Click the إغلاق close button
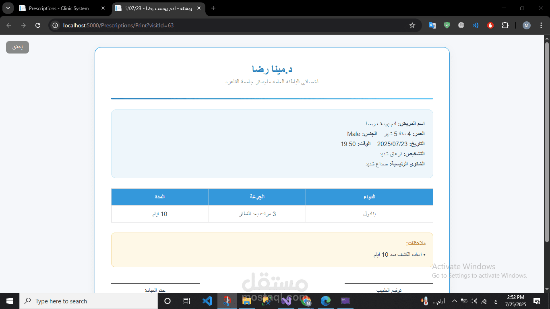This screenshot has height=309, width=550. pyautogui.click(x=17, y=47)
